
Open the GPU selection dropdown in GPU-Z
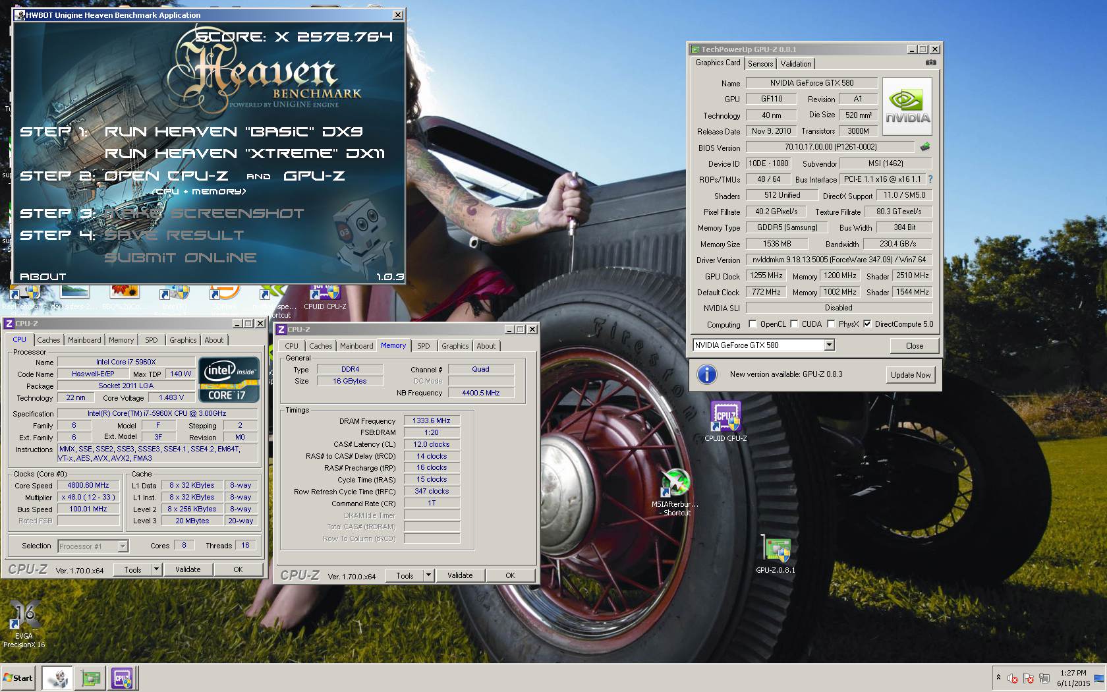(829, 345)
